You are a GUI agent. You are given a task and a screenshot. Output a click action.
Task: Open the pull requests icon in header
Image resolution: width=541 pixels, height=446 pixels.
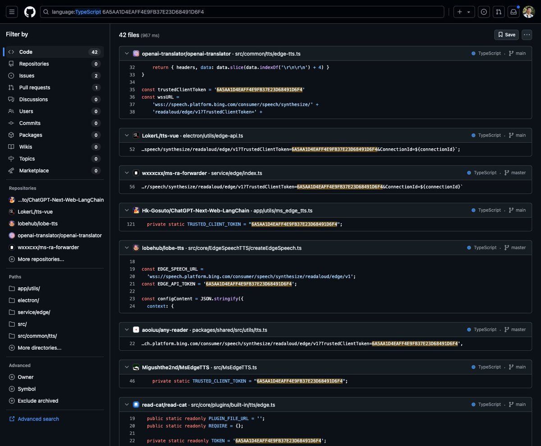point(499,12)
